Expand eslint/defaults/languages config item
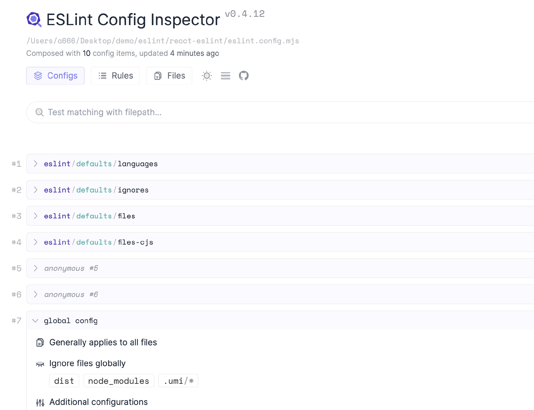534x410 pixels. (280, 164)
